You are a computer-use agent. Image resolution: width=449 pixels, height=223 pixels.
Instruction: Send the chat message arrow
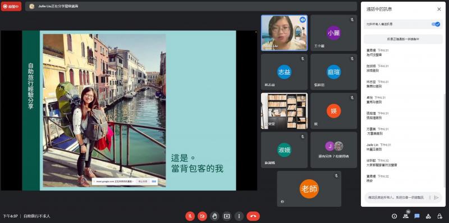click(x=436, y=198)
